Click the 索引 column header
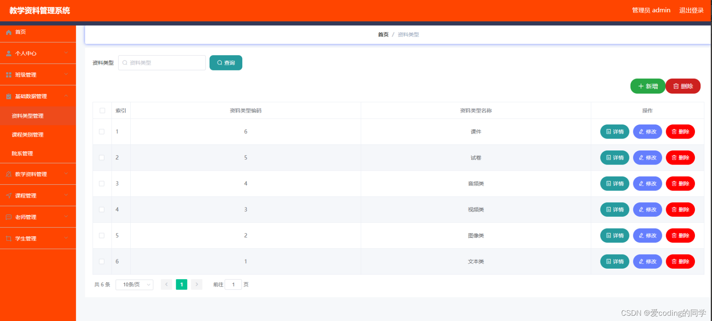This screenshot has width=712, height=321. [x=121, y=111]
